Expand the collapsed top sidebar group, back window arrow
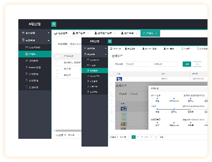 tap(49, 33)
